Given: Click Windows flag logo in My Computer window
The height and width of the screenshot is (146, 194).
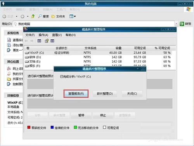Looking at the screenshot, I should (x=189, y=9).
